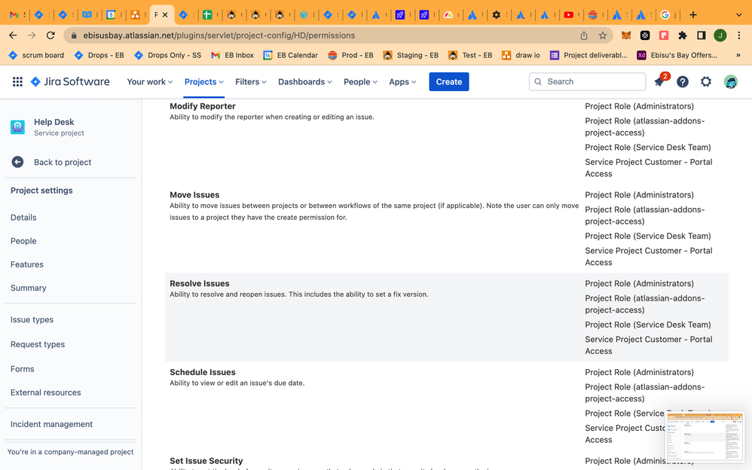
Task: Open the tab search chevron in Chrome
Action: [x=738, y=15]
